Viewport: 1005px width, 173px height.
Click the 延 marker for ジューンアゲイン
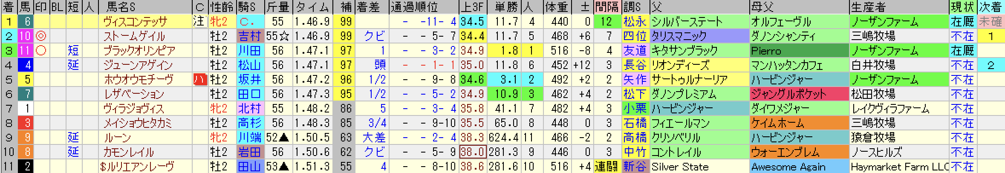(x=73, y=65)
